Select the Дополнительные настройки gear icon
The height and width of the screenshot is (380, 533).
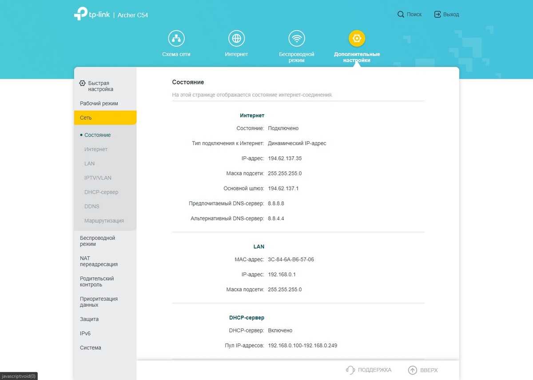(357, 39)
